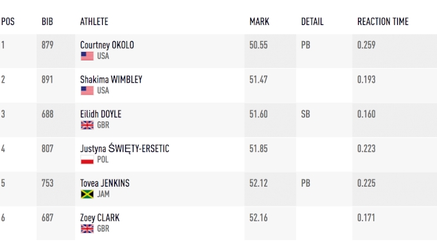Click the GBR flag under Zoey Clark

[x=87, y=228]
